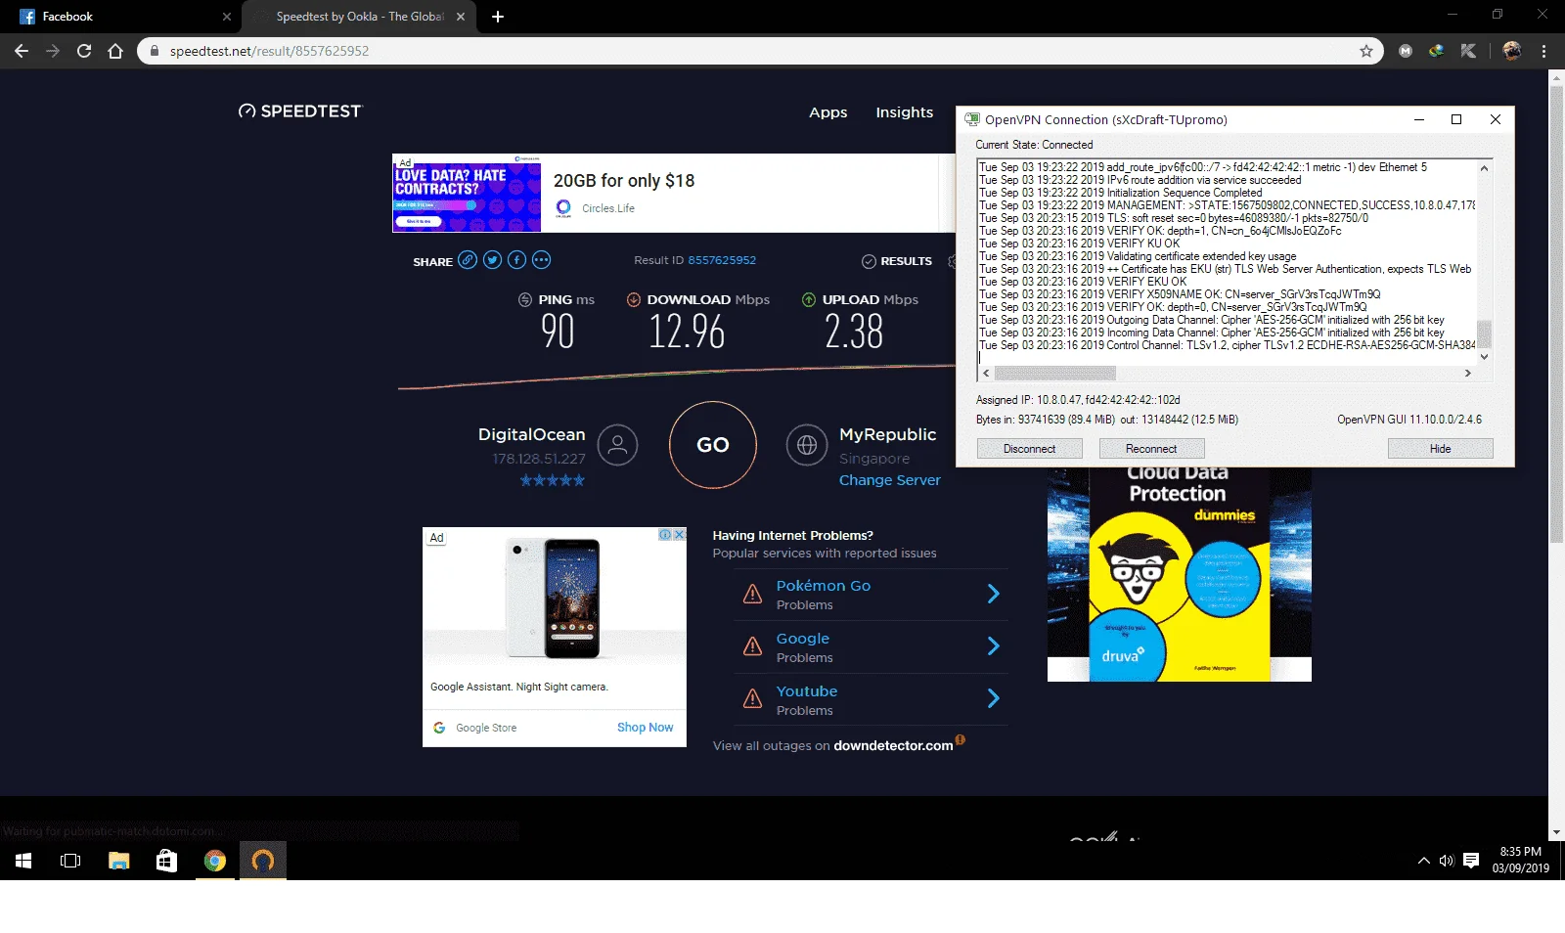The image size is (1565, 933).
Task: Open the browser home page
Action: [115, 51]
